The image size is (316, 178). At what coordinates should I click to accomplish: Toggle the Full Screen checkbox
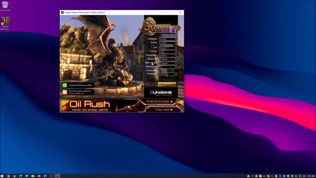point(160,71)
